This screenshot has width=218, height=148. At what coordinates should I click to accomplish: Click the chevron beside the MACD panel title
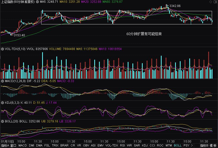[2, 81]
